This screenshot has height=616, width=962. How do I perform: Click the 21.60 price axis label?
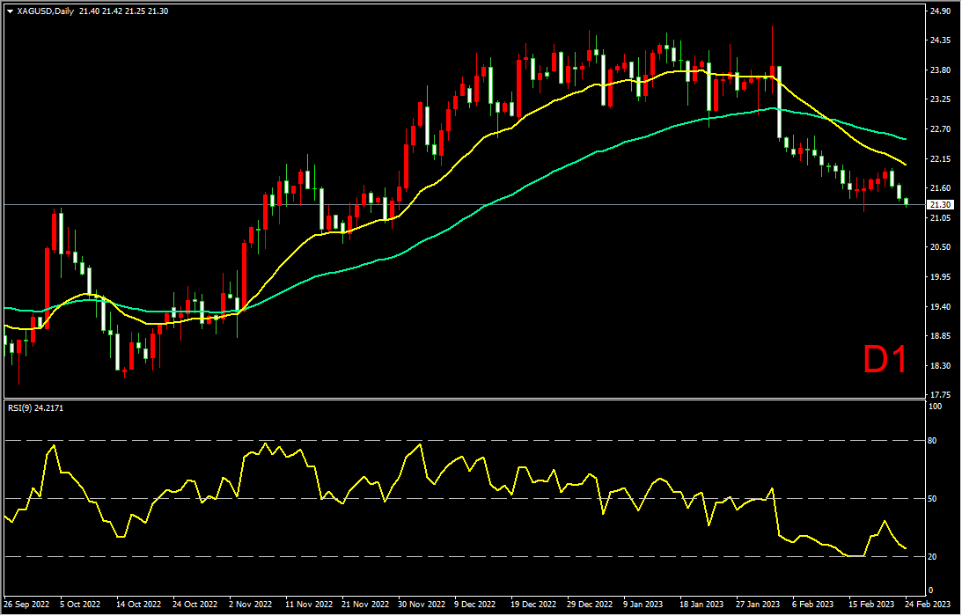[941, 187]
